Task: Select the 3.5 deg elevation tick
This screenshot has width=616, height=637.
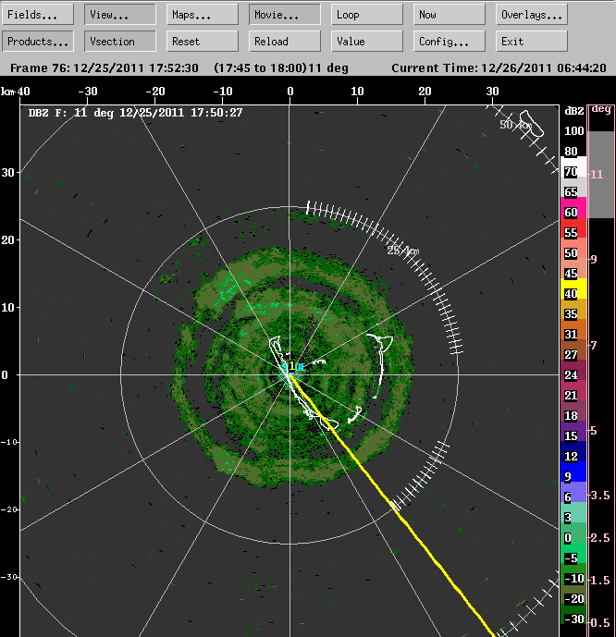Action: [x=599, y=496]
